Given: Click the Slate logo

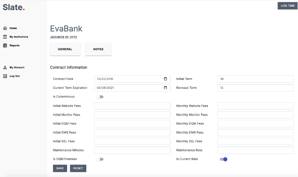Looking at the screenshot, I should pyautogui.click(x=14, y=7).
